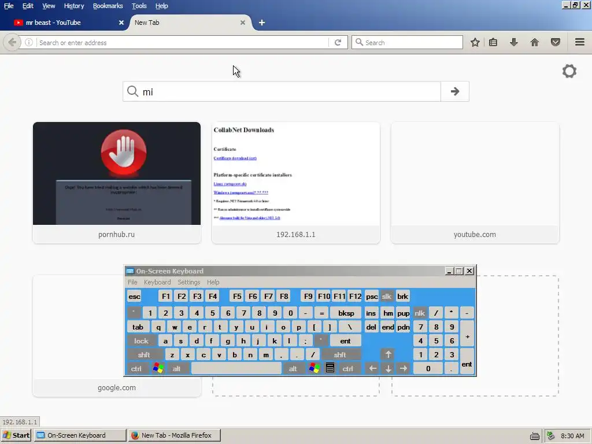The width and height of the screenshot is (592, 444).
Task: Click the network tray icon near clock
Action: tap(550, 436)
